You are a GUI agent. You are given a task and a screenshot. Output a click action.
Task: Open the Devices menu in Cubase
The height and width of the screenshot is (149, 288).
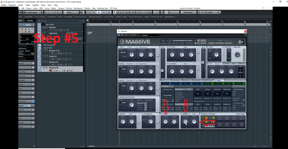pos(69,8)
